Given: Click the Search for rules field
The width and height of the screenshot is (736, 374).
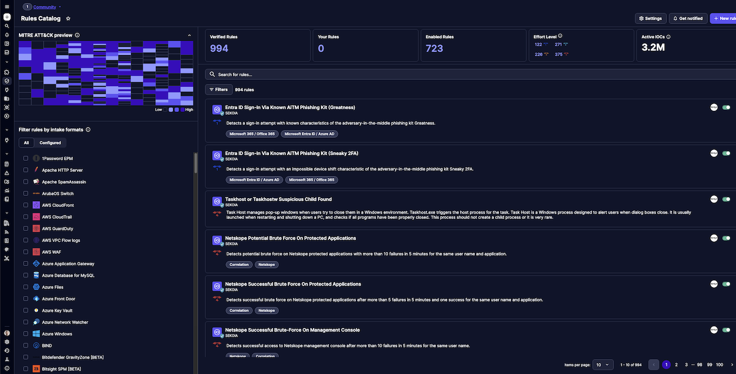Looking at the screenshot, I should 471,74.
